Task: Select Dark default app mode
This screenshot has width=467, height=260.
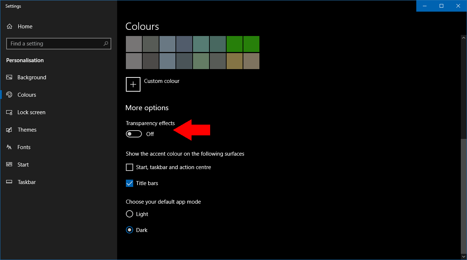Action: click(130, 230)
